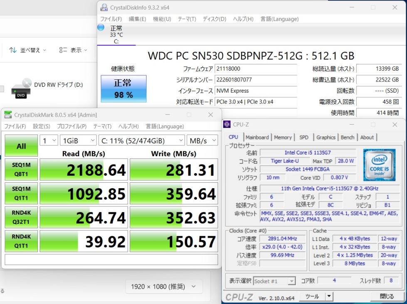This screenshot has width=407, height=304.
Task: Start the SEQ1M Q1T1 benchmark
Action: pyautogui.click(x=21, y=194)
